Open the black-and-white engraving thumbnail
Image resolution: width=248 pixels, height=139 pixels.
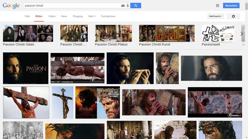(x=23, y=130)
